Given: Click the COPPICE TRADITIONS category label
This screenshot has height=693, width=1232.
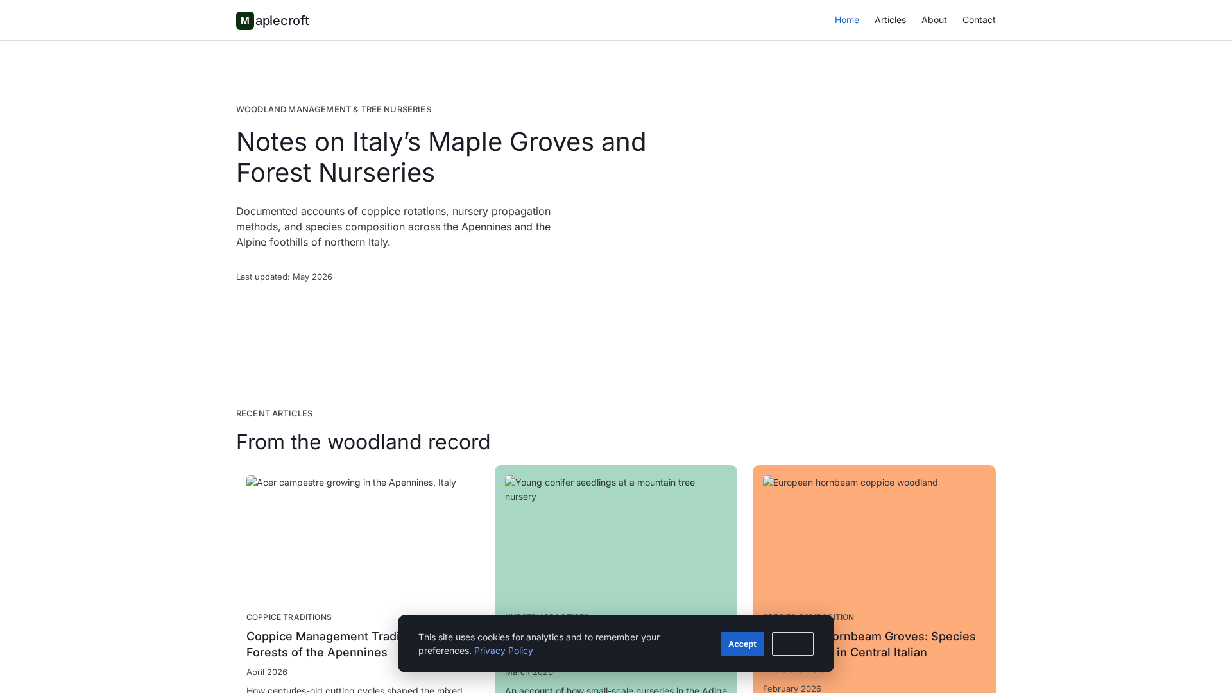Looking at the screenshot, I should click(x=289, y=617).
